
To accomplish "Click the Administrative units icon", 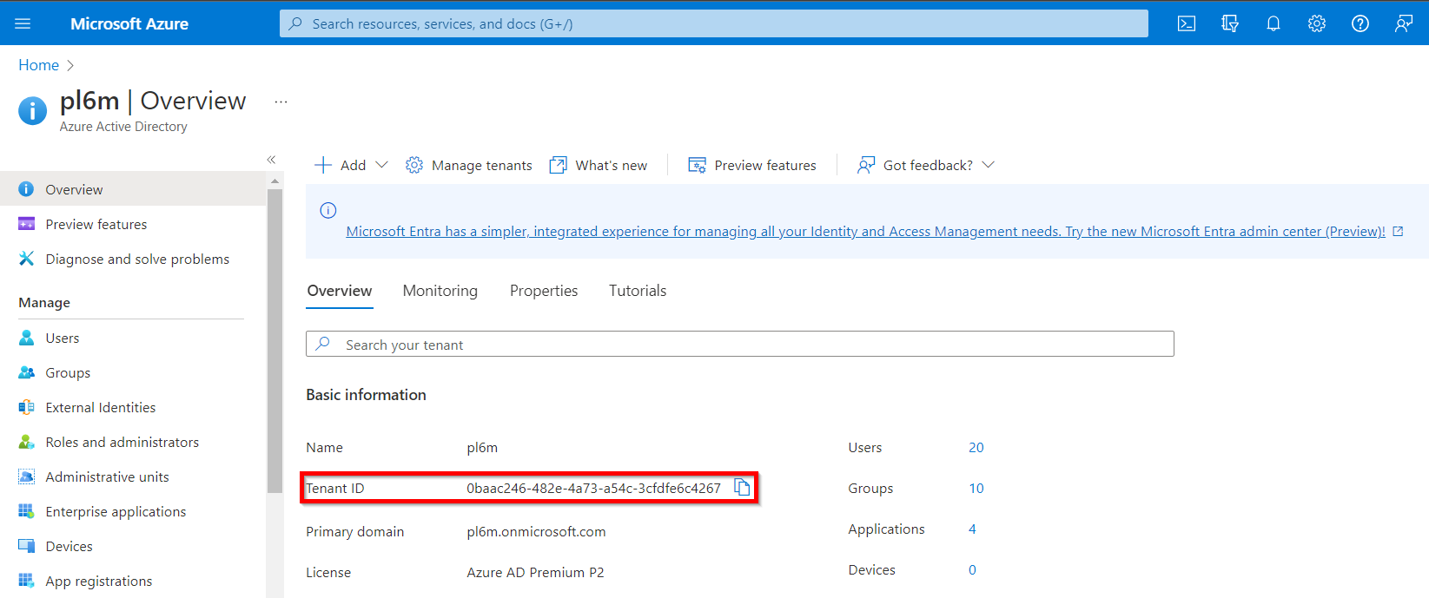I will coord(27,476).
